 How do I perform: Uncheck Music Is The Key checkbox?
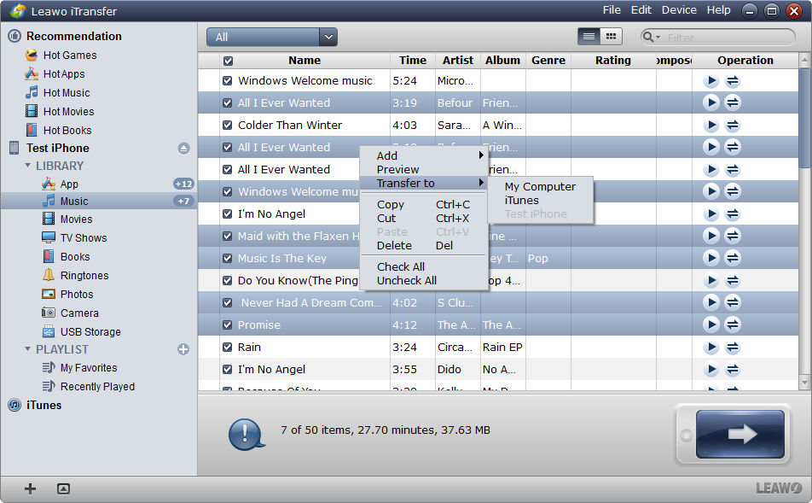[x=228, y=258]
